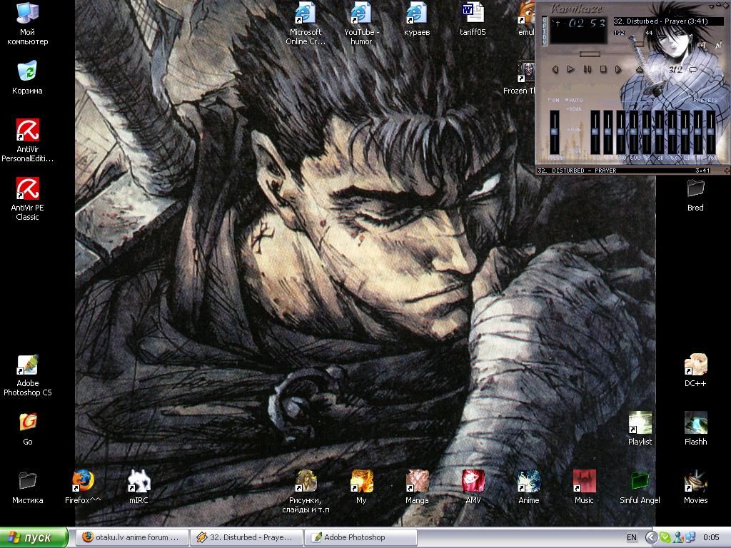The height and width of the screenshot is (548, 731).
Task: Select the Firefox^^ desktop shortcut
Action: pyautogui.click(x=83, y=487)
